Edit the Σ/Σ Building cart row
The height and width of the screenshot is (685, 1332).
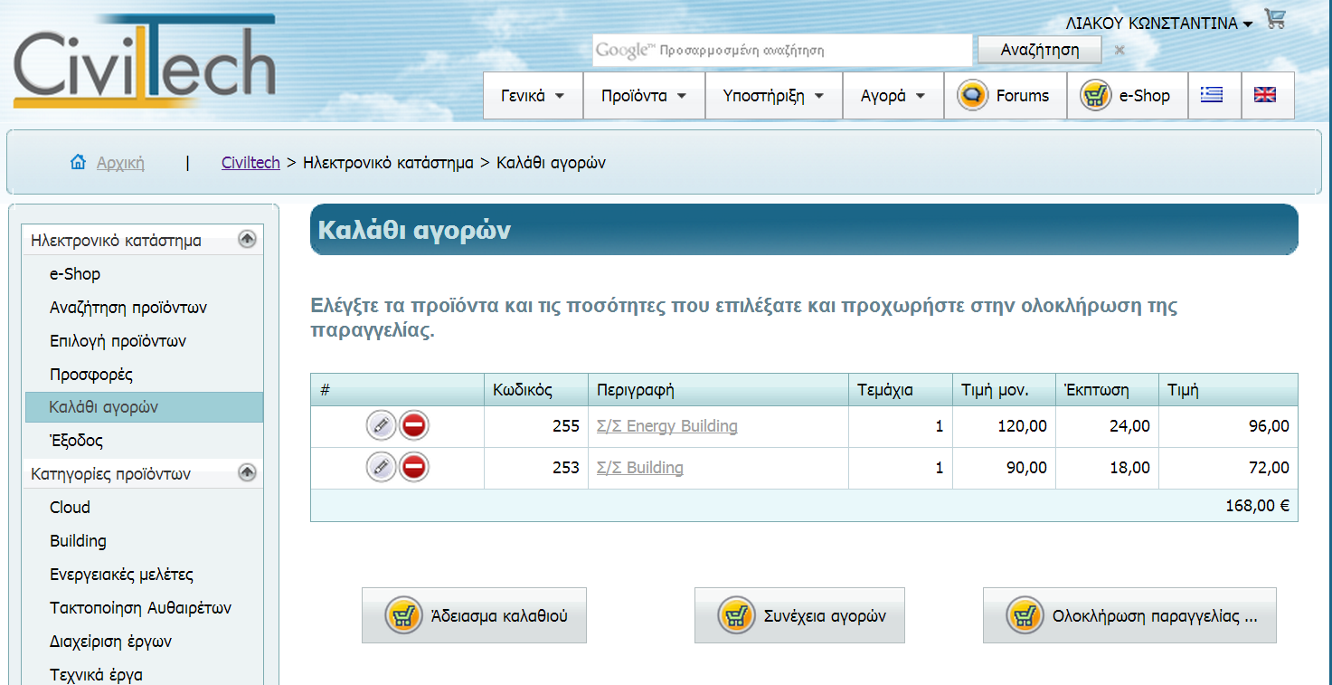coord(382,467)
